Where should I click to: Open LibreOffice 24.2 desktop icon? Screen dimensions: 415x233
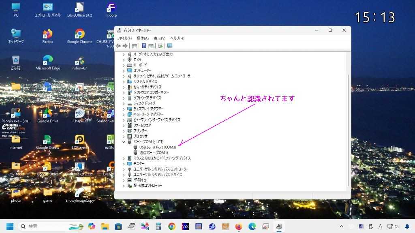(x=79, y=9)
